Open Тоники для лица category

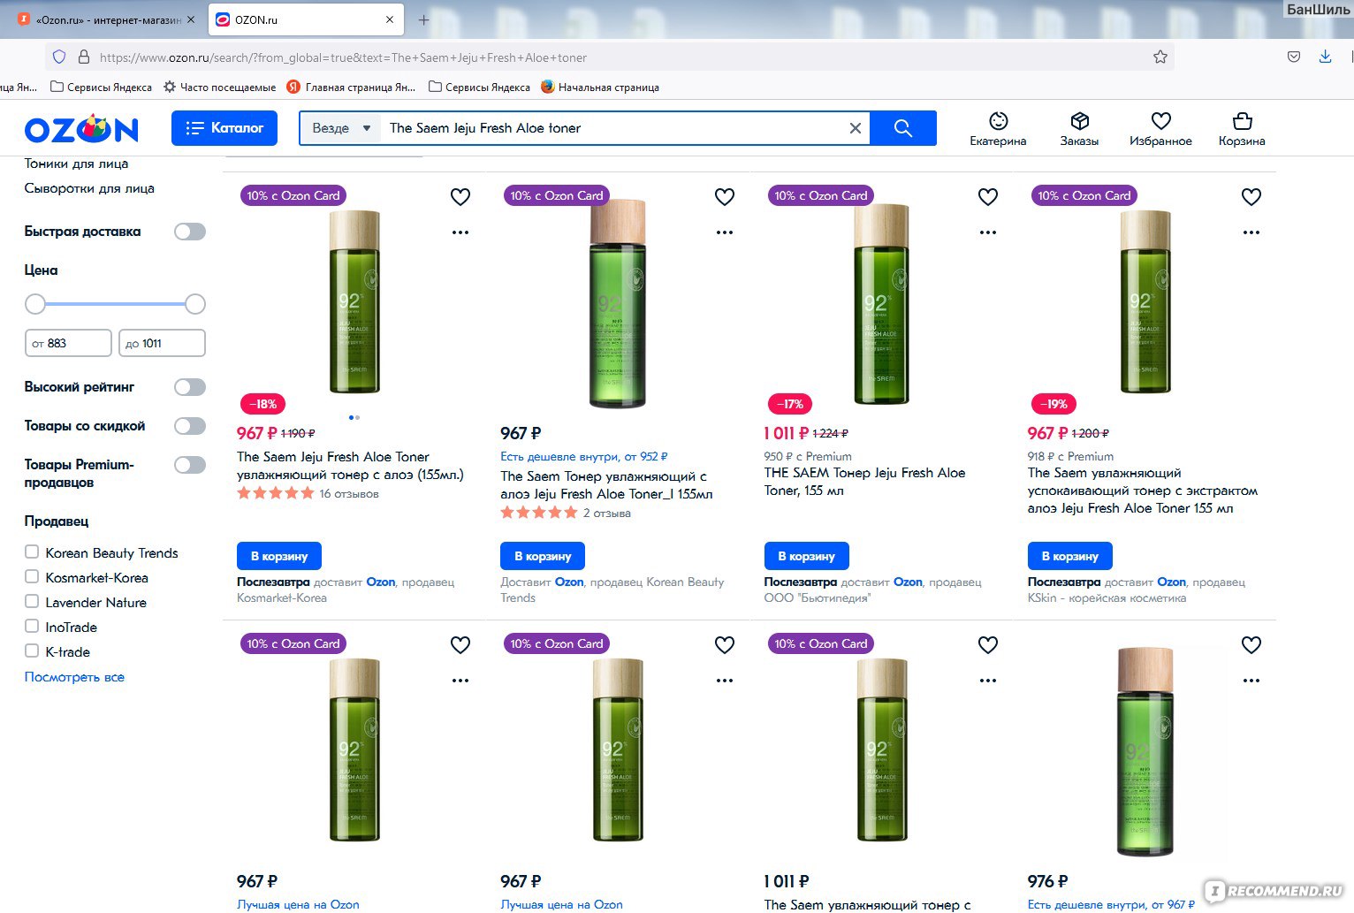76,164
